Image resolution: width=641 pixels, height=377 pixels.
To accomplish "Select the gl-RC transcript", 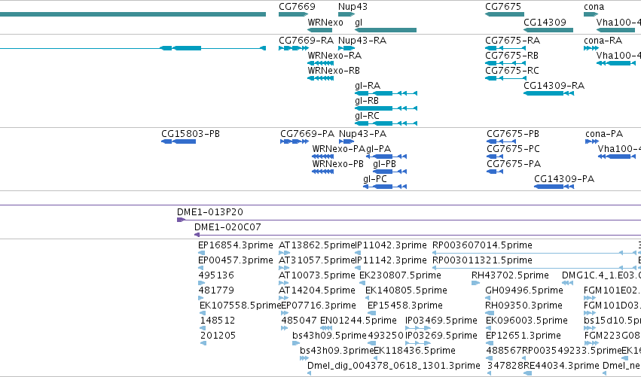I will [386, 123].
